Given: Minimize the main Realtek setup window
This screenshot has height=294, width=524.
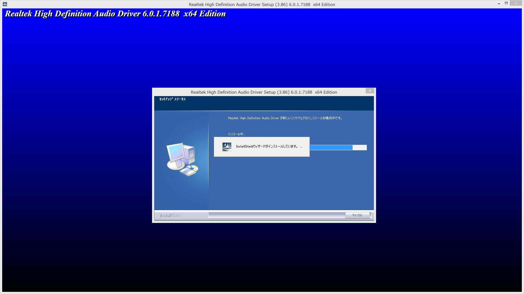Looking at the screenshot, I should [x=499, y=4].
